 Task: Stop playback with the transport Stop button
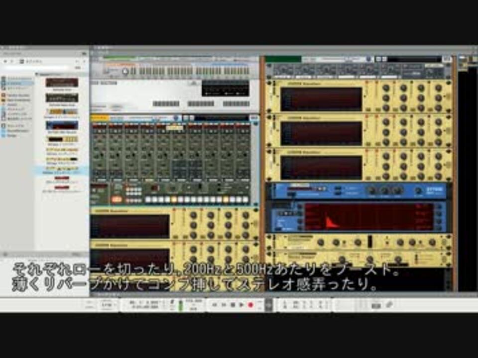(233, 304)
